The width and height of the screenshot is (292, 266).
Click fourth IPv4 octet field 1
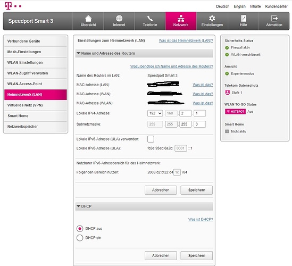199,113
